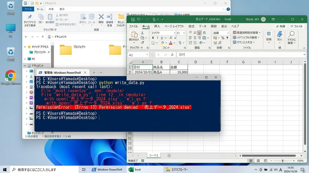Switch to Excel 挿入 tab
309x173 pixels.
pyautogui.click(x=157, y=26)
